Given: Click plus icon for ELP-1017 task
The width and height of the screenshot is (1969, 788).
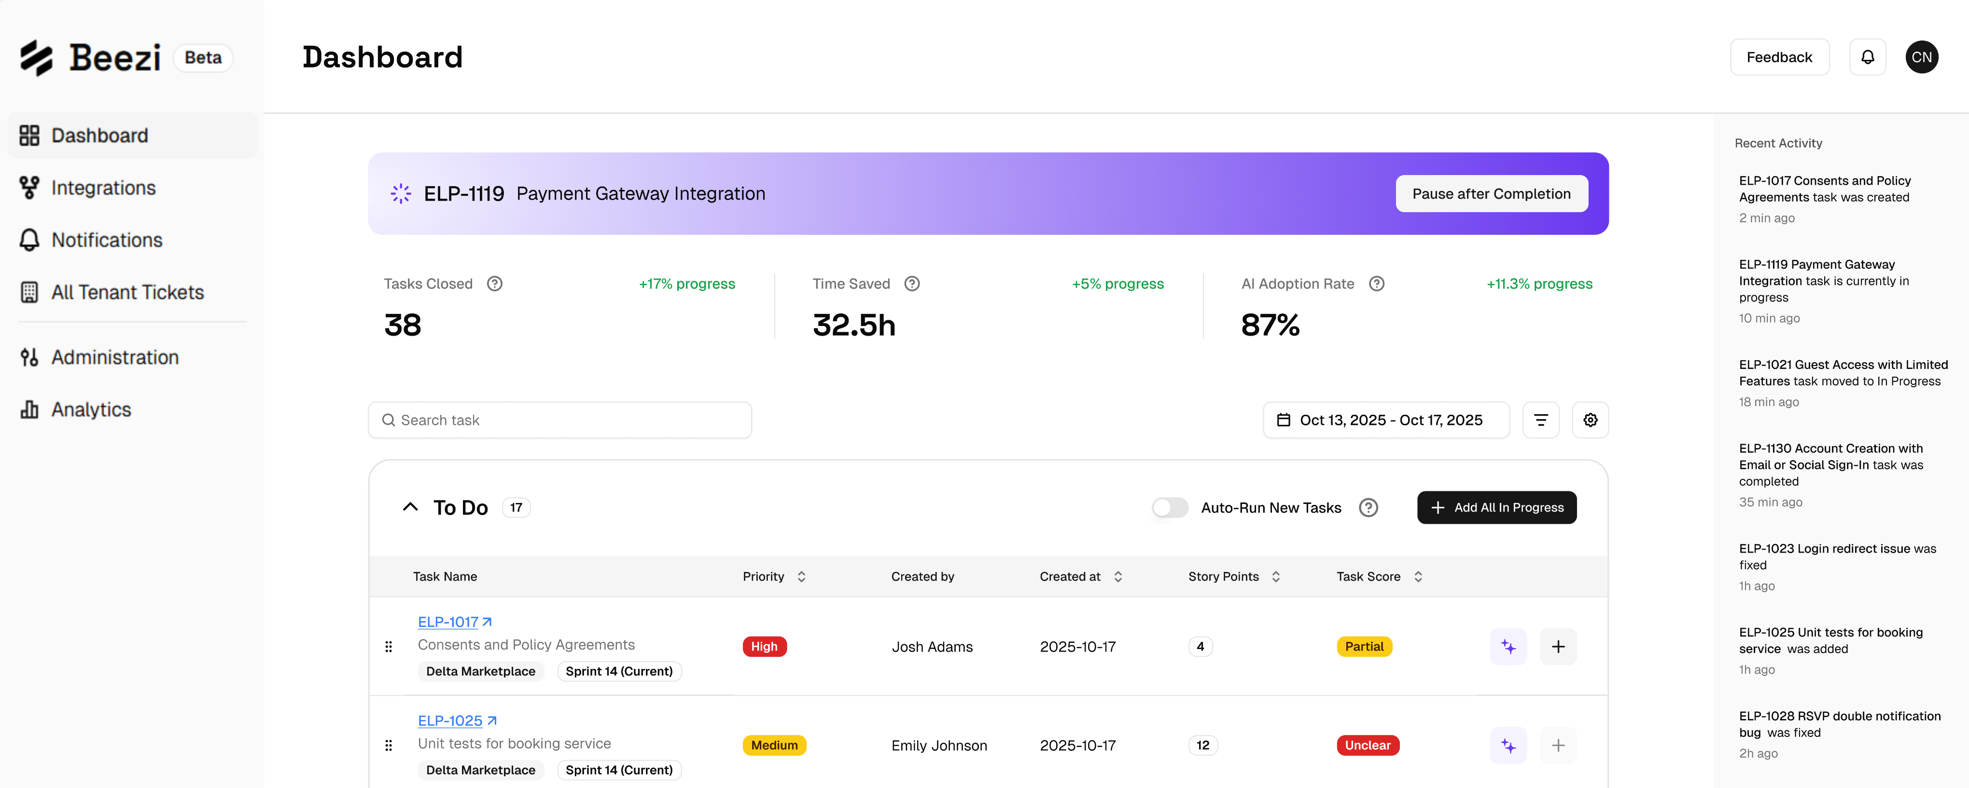Looking at the screenshot, I should (x=1558, y=647).
